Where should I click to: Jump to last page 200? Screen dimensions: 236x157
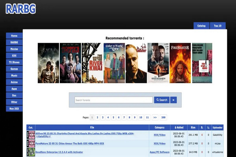tap(164, 117)
